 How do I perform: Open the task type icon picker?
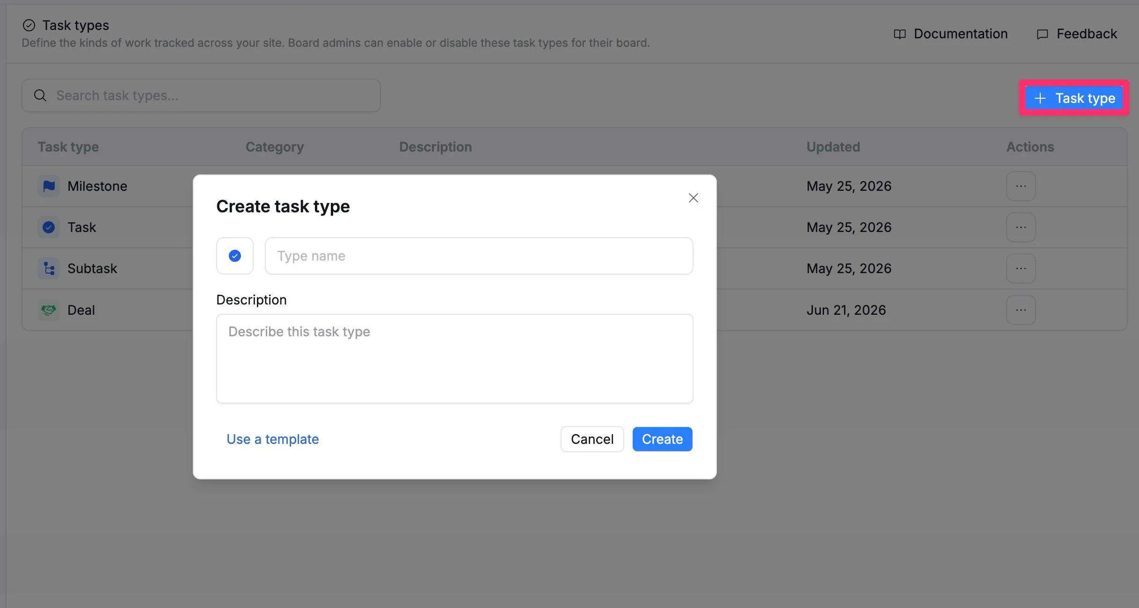(x=235, y=256)
